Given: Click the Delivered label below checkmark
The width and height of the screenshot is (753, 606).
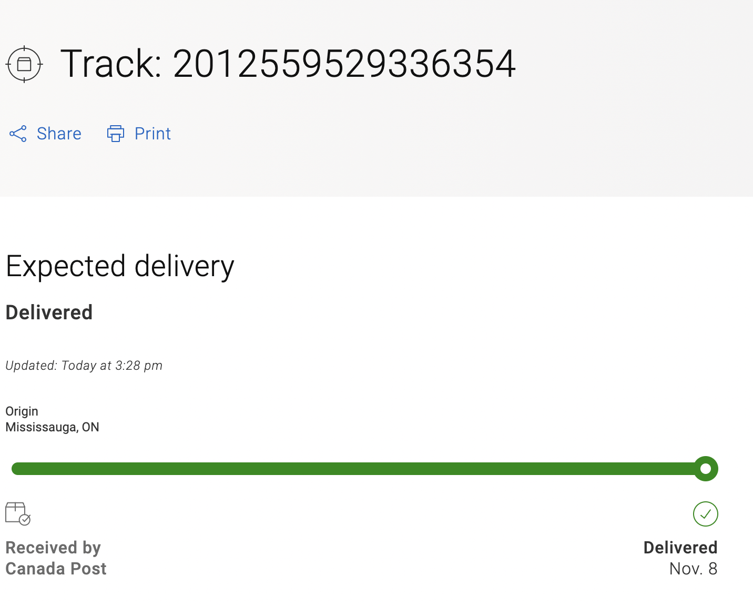Looking at the screenshot, I should 680,548.
